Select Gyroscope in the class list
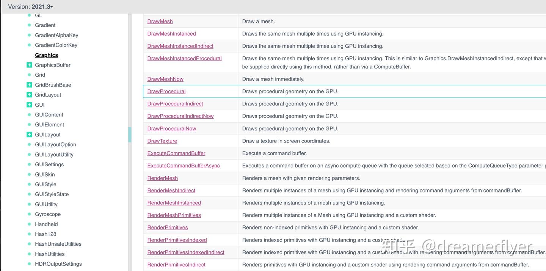The width and height of the screenshot is (546, 271). click(48, 214)
